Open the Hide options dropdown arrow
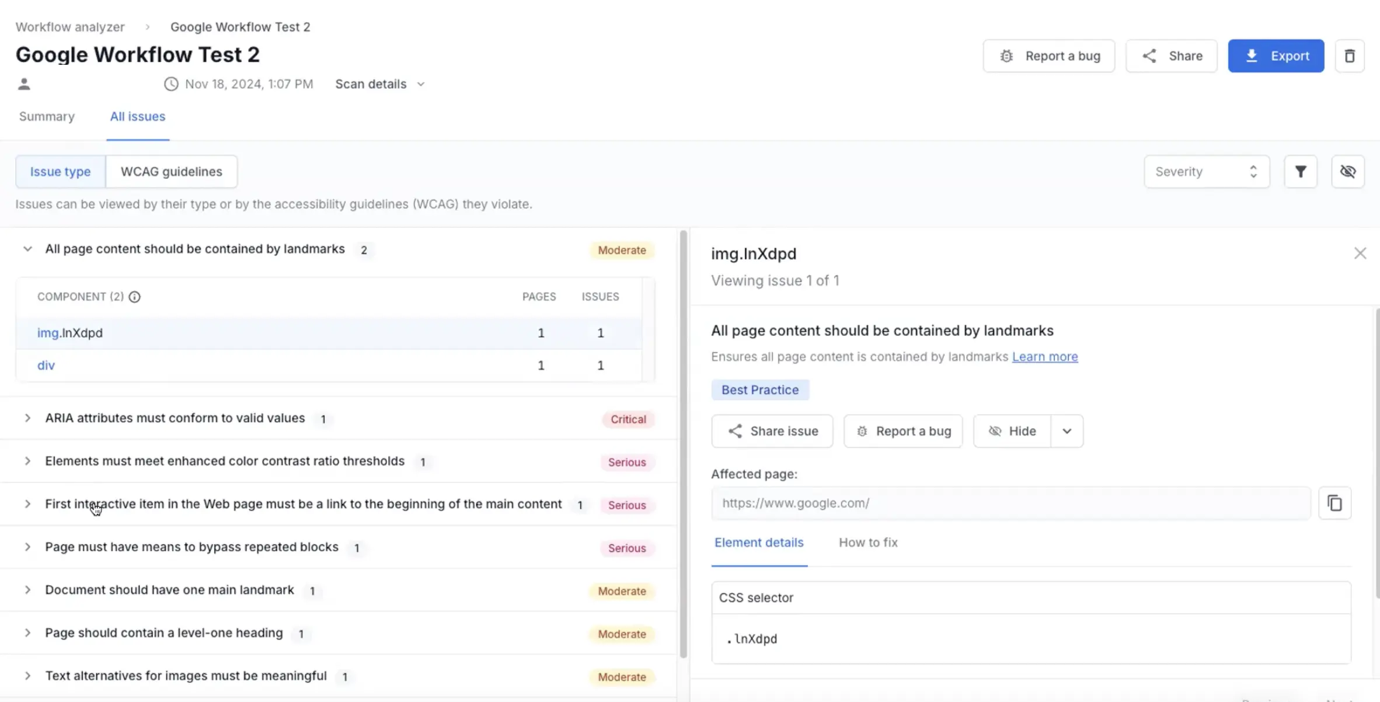 tap(1067, 431)
